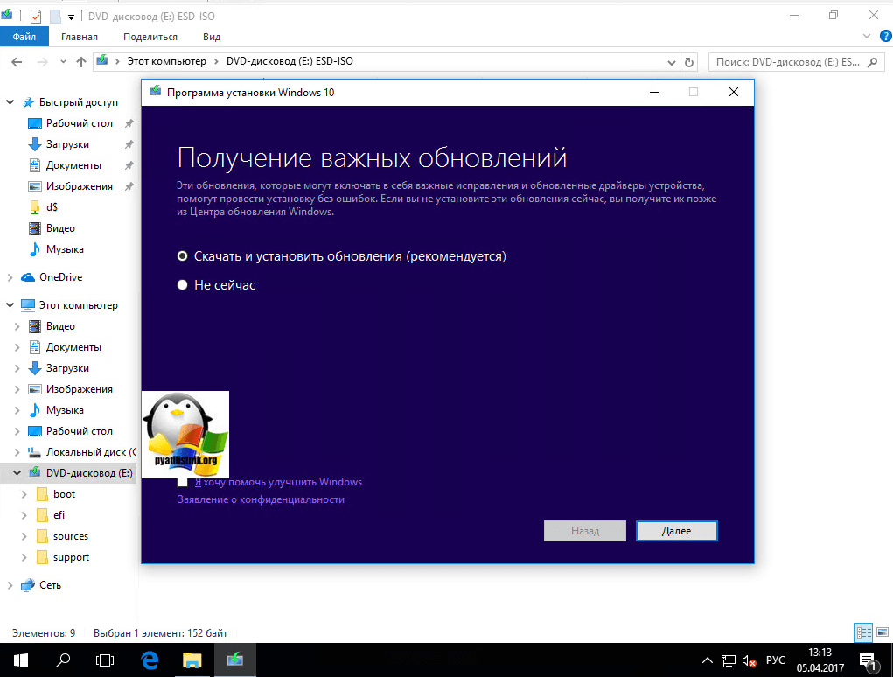Click the taskbar search magnifier icon

tap(63, 660)
